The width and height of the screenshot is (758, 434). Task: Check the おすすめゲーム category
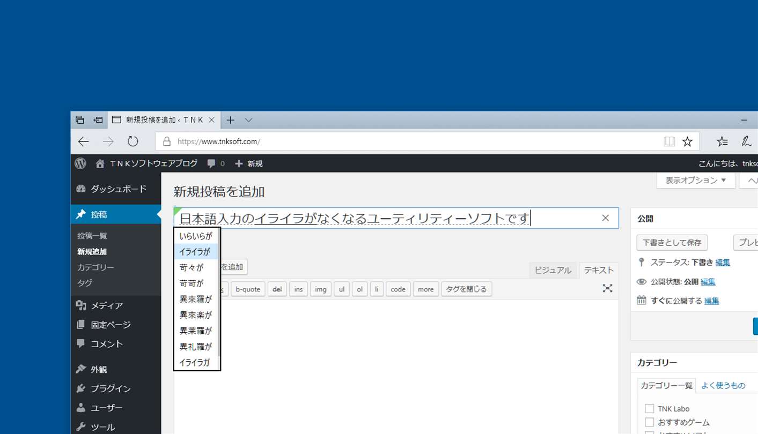tap(650, 422)
